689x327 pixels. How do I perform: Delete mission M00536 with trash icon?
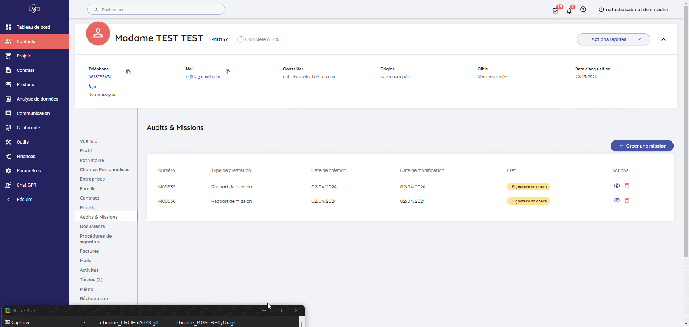(627, 201)
